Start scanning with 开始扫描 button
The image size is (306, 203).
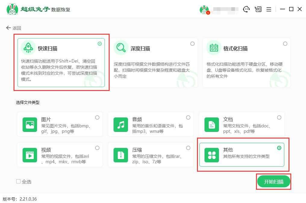[273, 182]
